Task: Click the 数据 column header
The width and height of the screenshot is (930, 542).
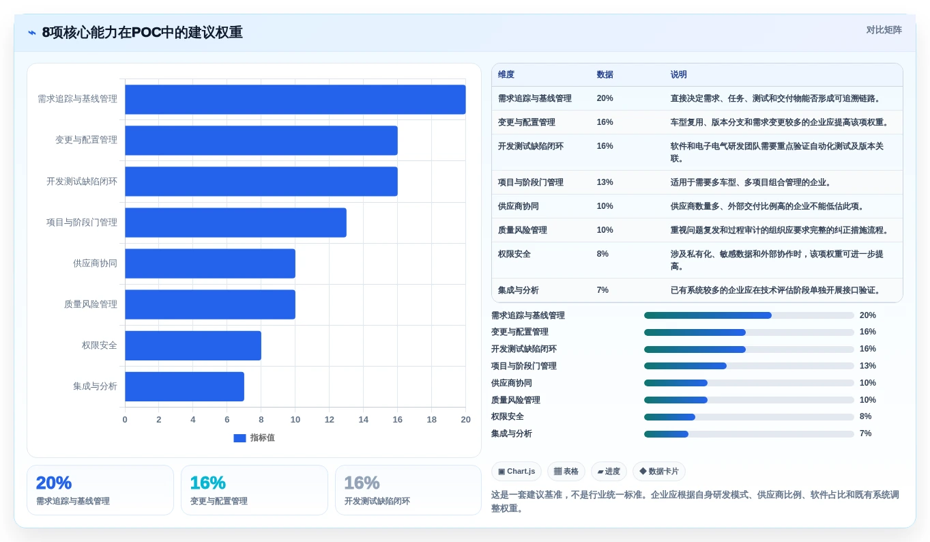Action: click(605, 74)
